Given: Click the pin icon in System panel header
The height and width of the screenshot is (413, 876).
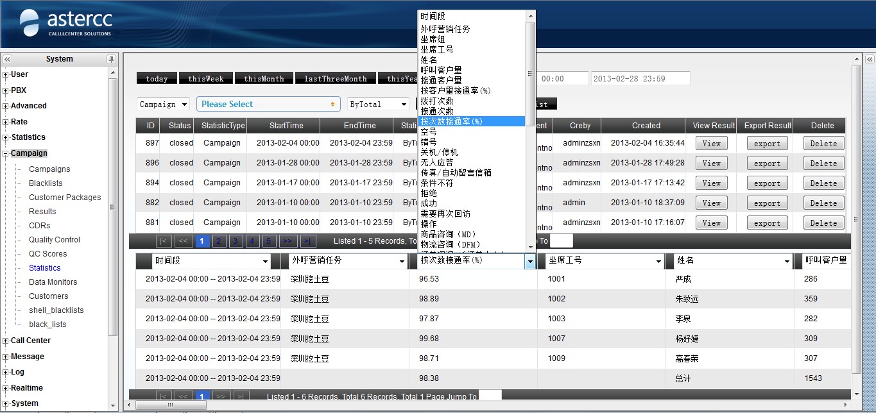Looking at the screenshot, I should (111, 59).
